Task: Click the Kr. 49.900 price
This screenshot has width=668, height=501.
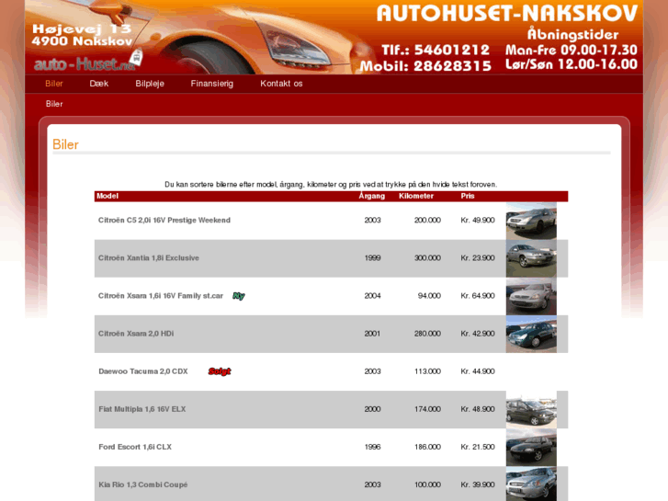Action: coord(478,221)
